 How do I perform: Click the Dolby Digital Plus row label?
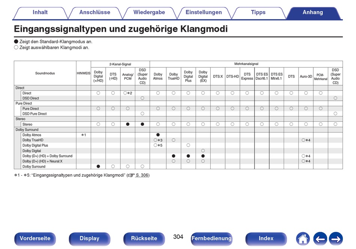tap(35, 145)
